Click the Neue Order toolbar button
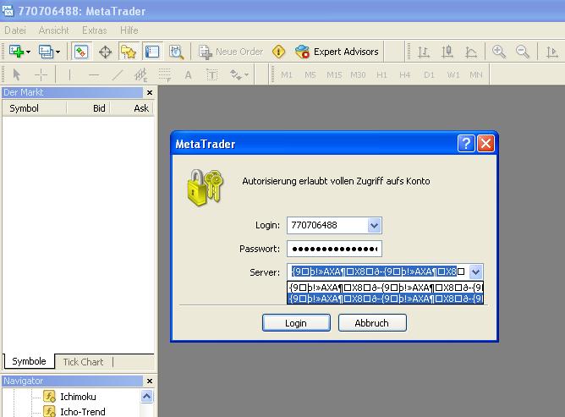 [x=231, y=52]
